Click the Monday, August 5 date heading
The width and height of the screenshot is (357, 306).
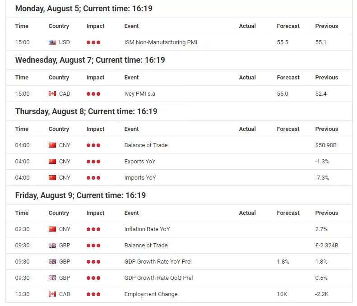tap(84, 9)
